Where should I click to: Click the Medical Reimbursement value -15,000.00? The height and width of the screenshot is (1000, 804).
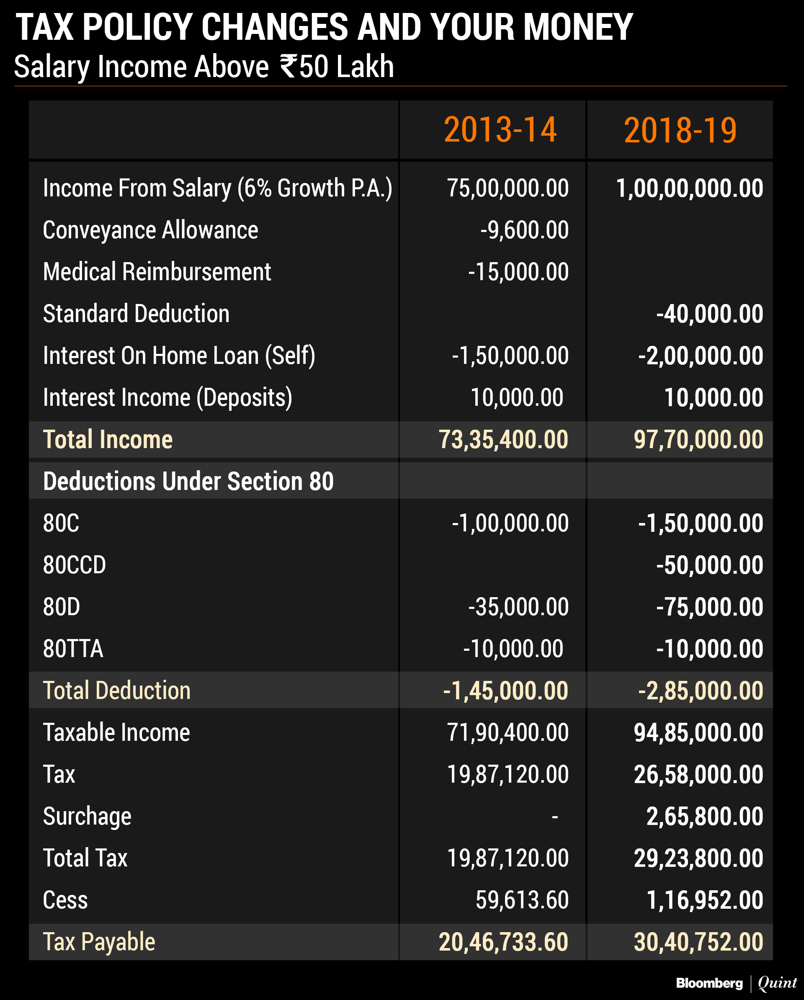coord(518,272)
